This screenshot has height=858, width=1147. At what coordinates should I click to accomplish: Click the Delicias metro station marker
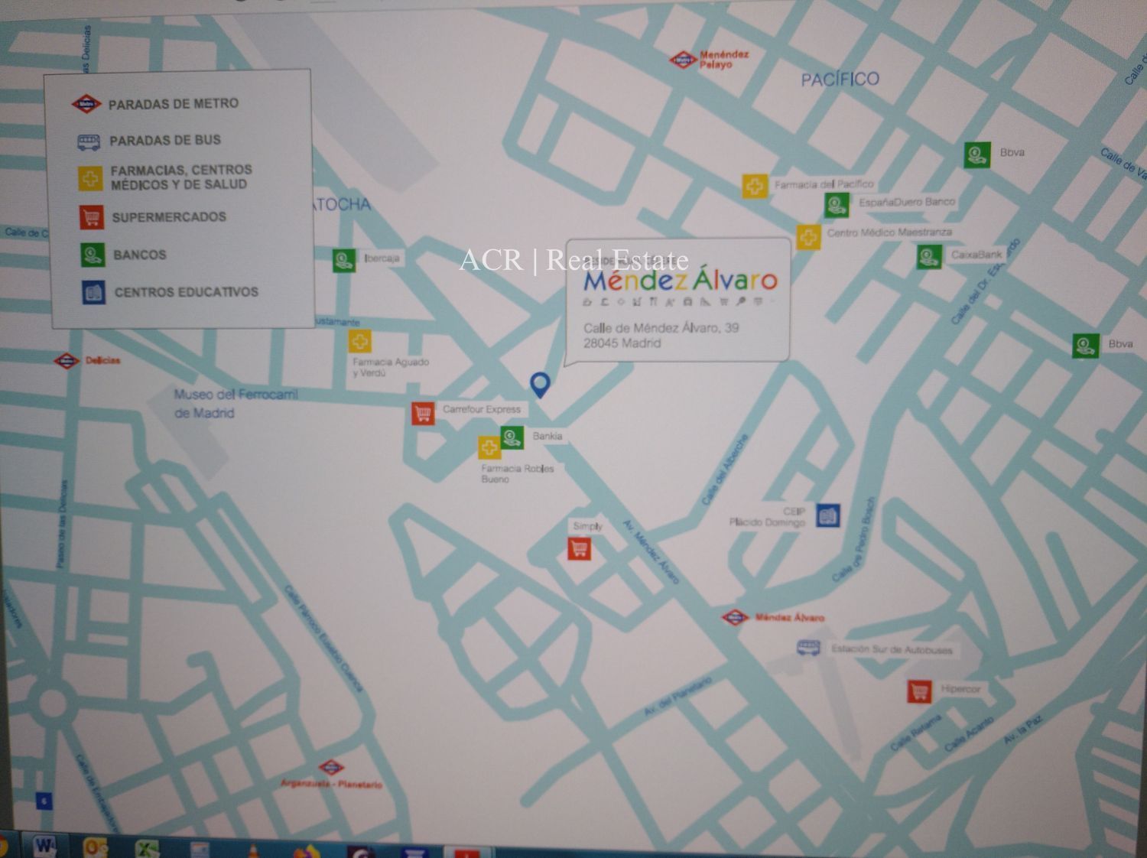tap(67, 360)
